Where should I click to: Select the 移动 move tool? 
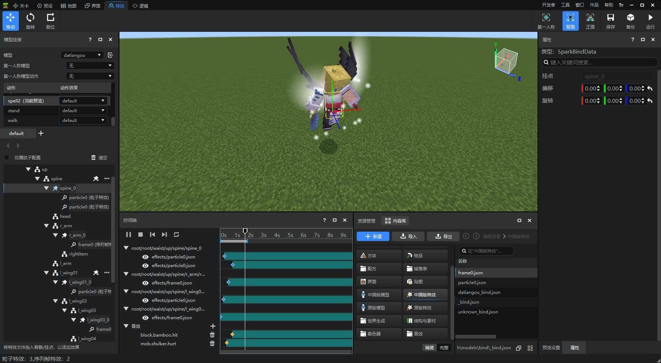click(x=11, y=21)
